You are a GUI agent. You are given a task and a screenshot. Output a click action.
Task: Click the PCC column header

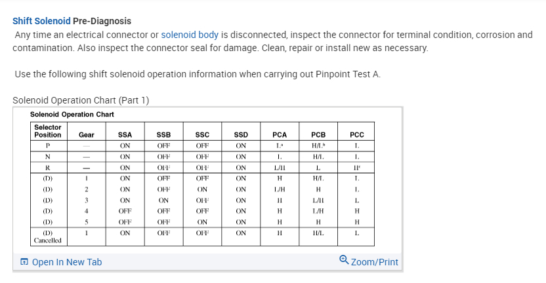tap(357, 135)
